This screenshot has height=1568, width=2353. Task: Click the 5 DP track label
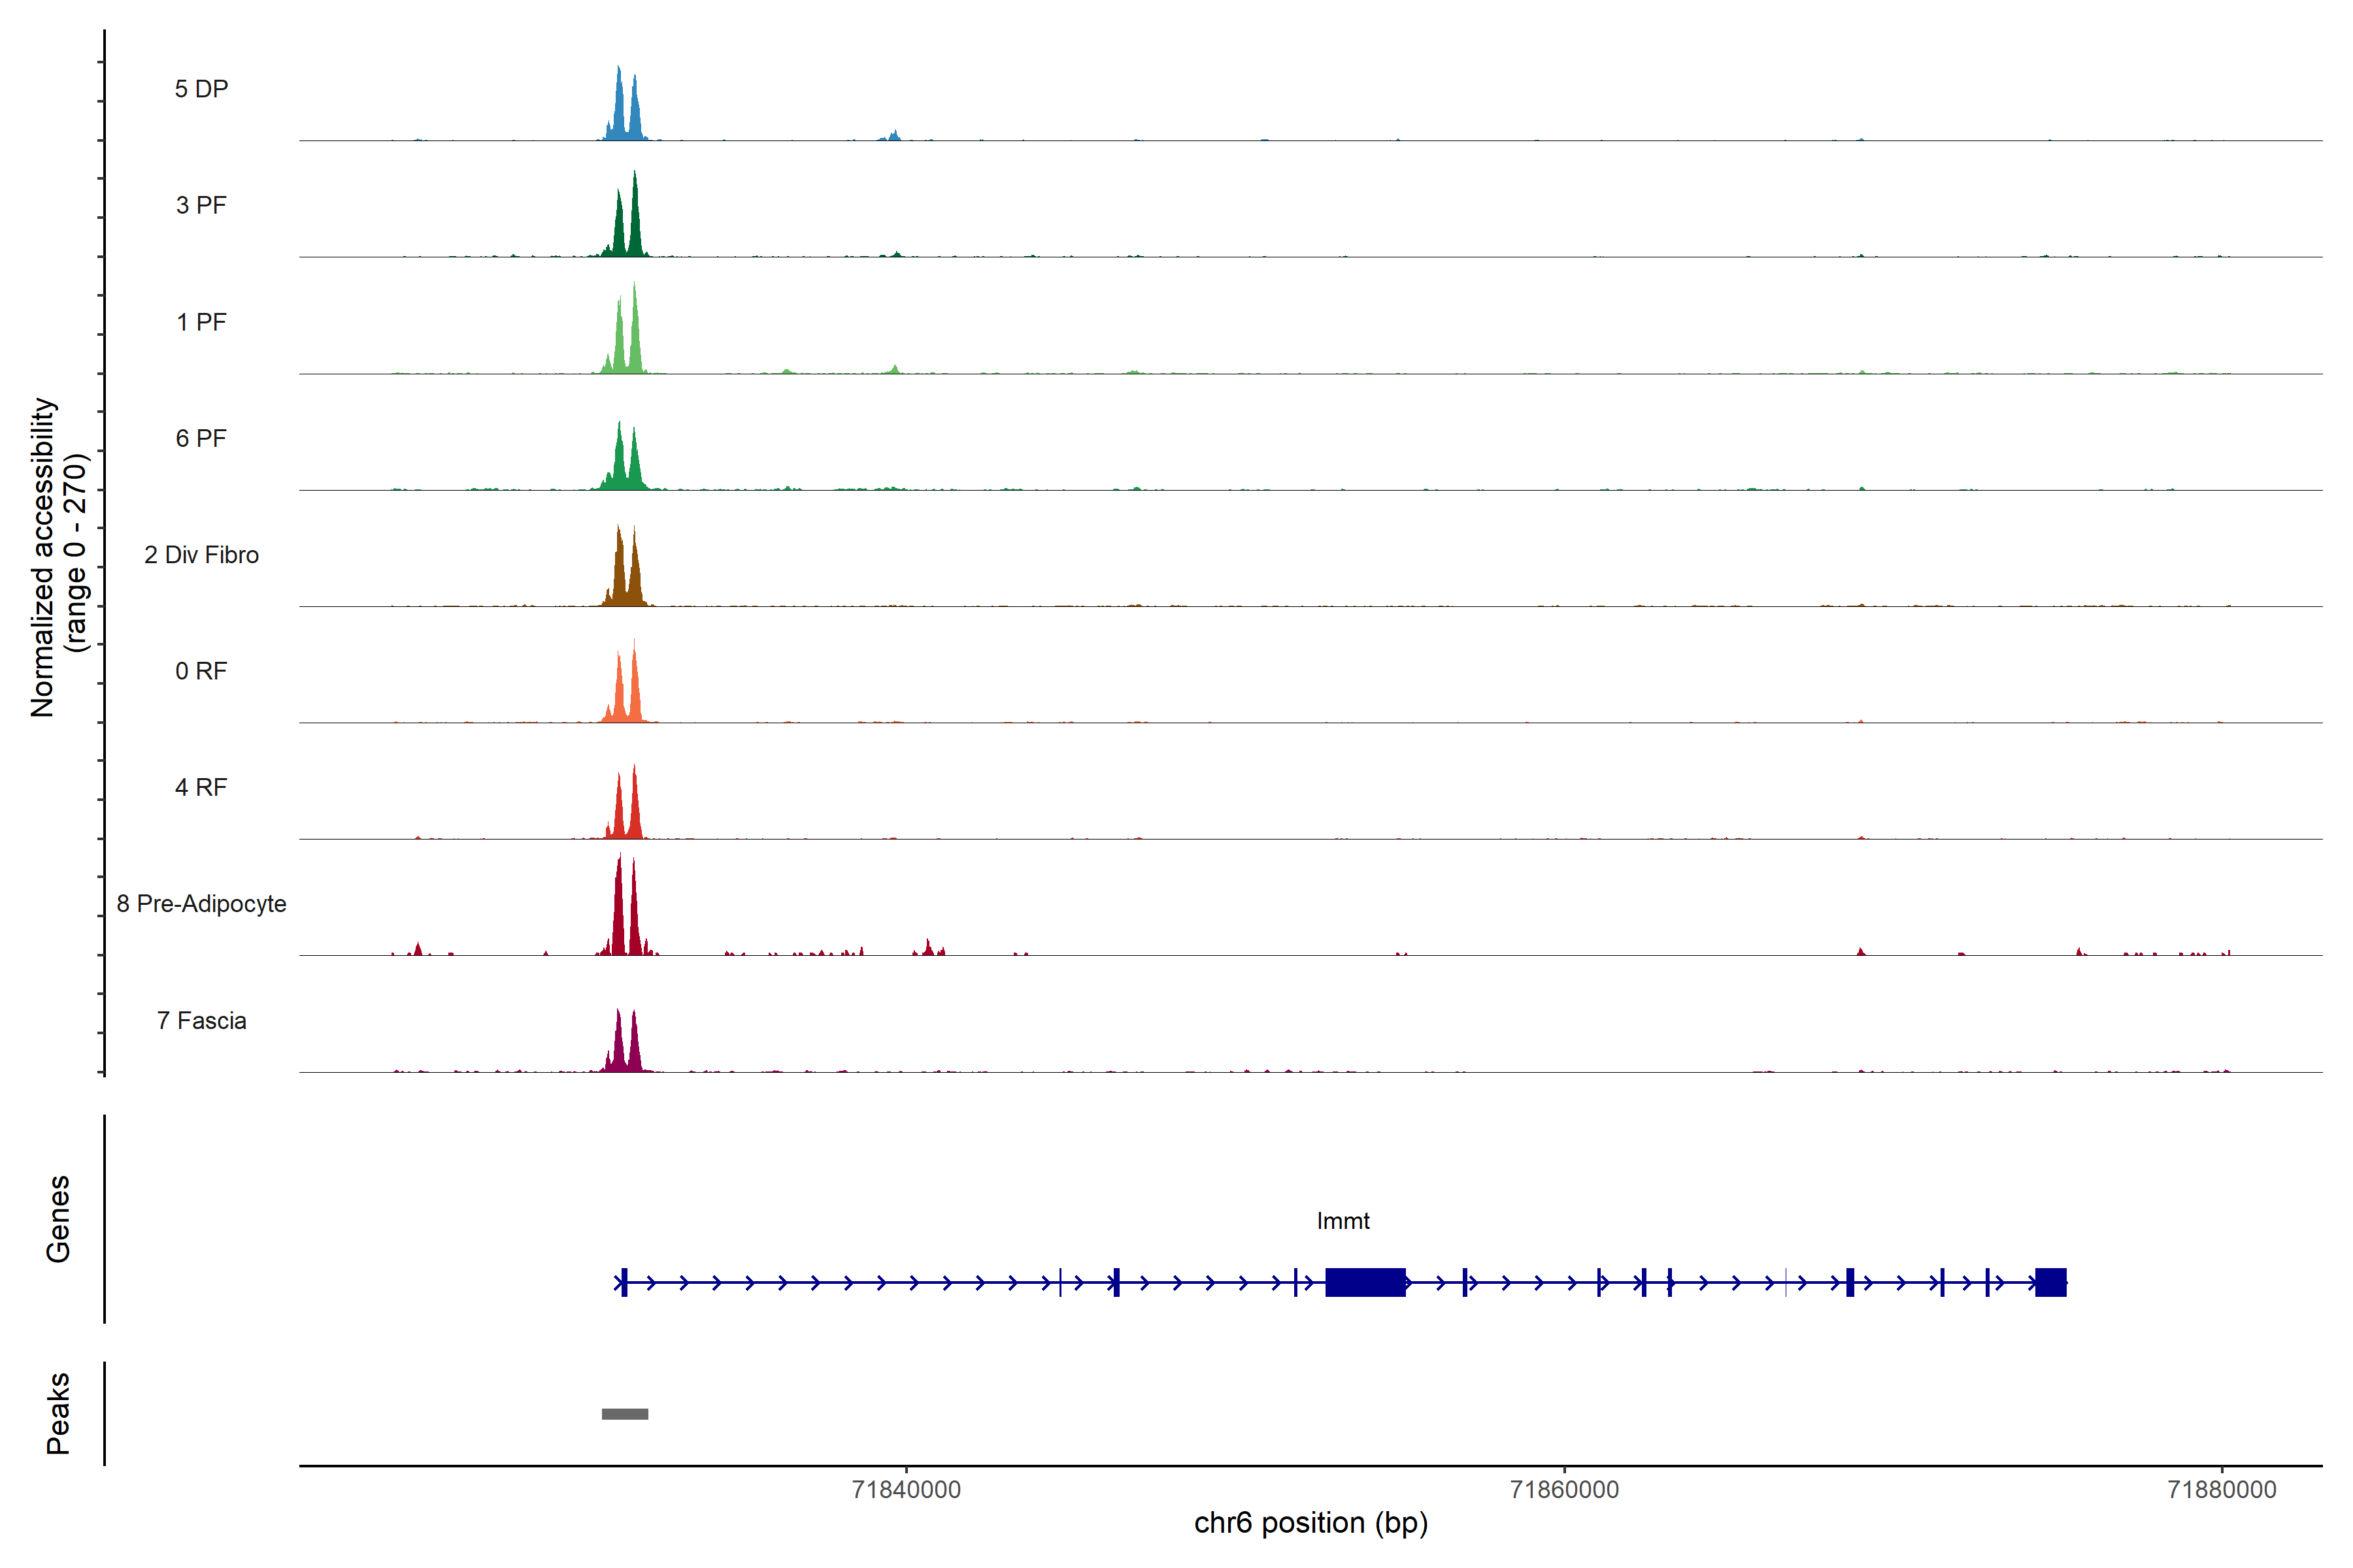tap(201, 89)
